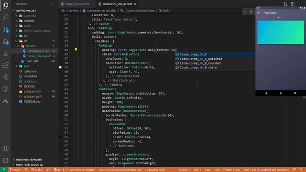Screen dimensions: 306x172
Task: Tap the emulator Android home button
Action: (281, 93)
